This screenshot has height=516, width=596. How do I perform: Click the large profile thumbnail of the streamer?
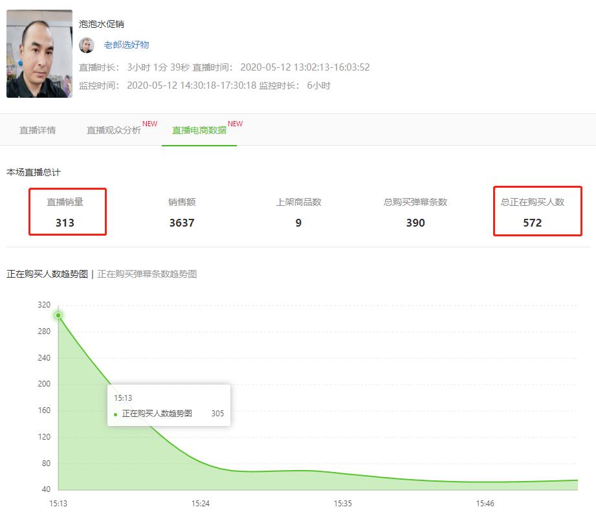click(x=38, y=52)
